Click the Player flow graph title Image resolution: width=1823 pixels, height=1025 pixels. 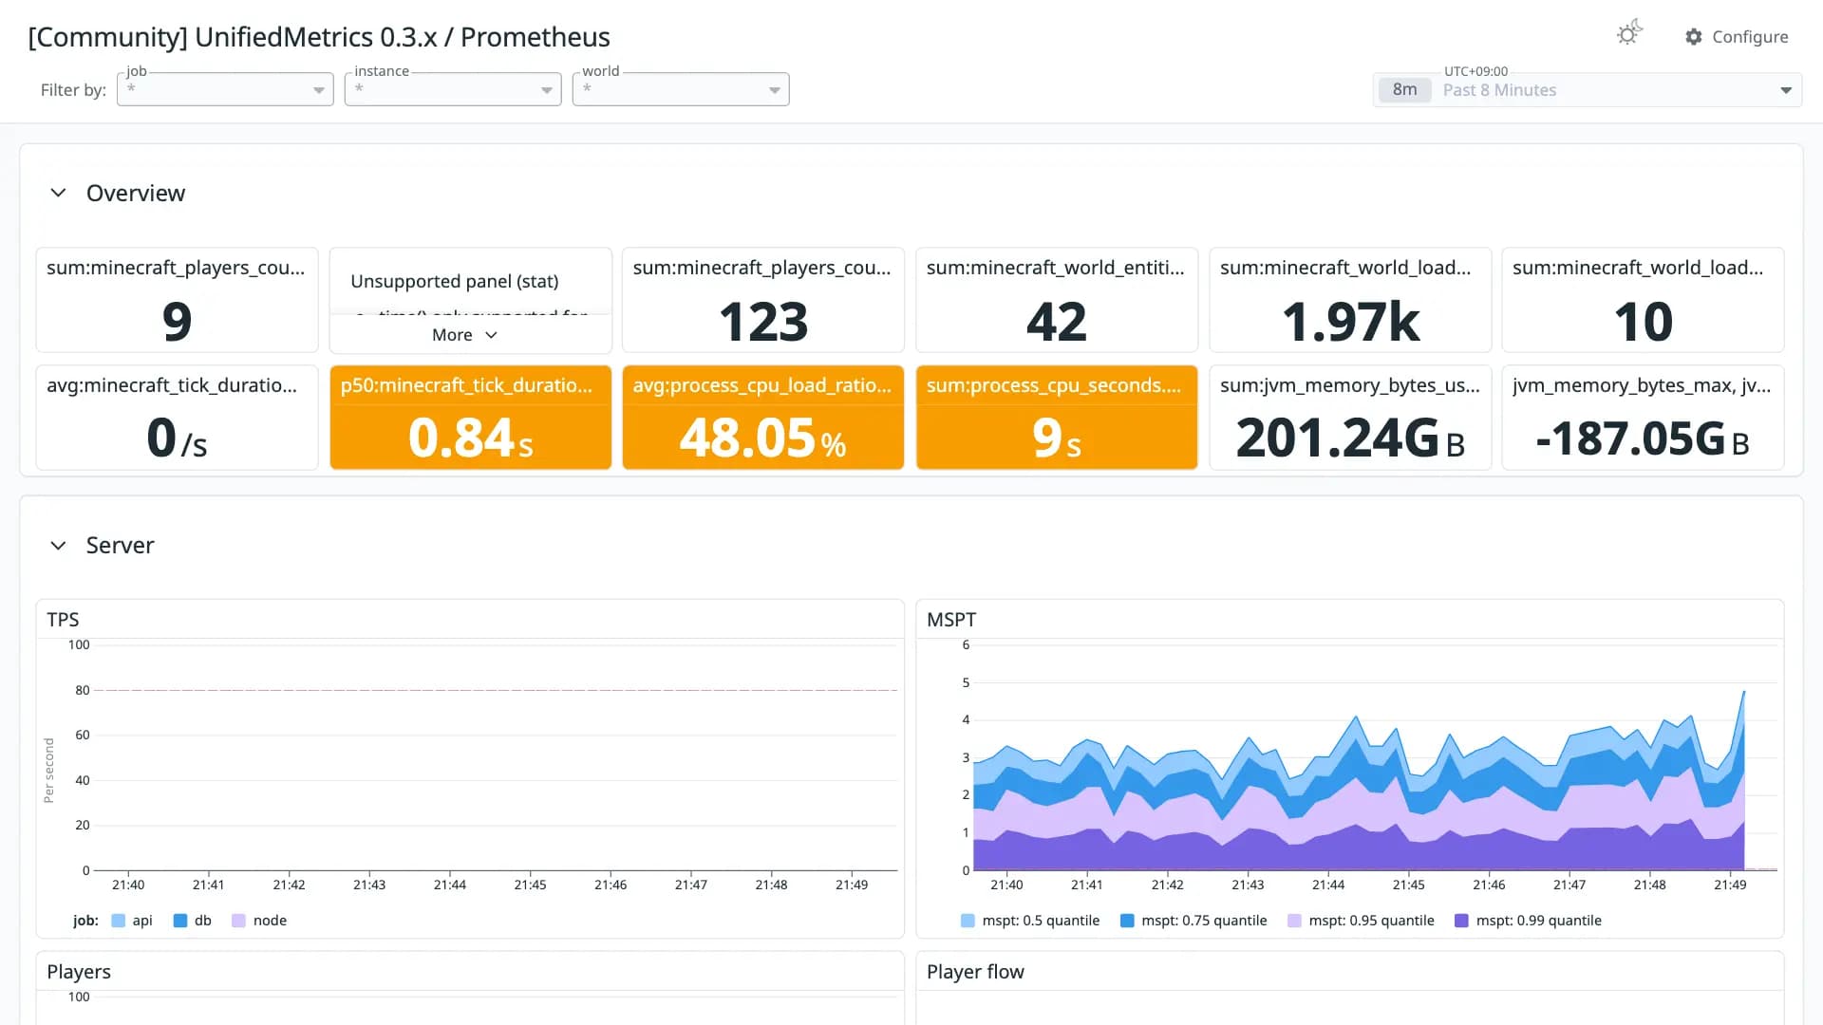pos(975,972)
